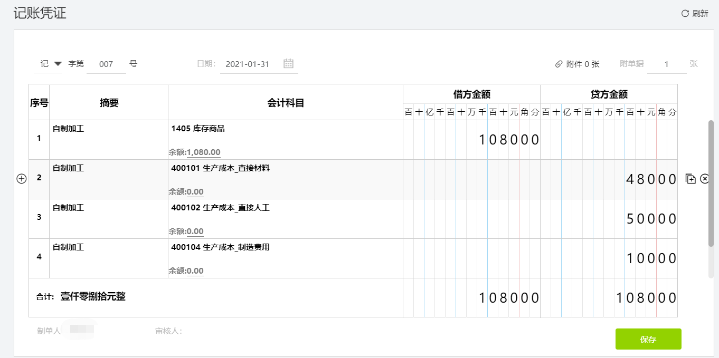Open the balance link 1,080.00 under 库存商品
Image resolution: width=719 pixels, height=358 pixels.
(204, 152)
